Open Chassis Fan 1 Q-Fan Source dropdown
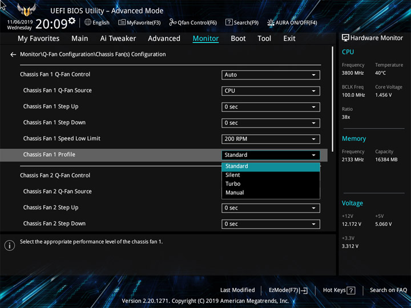The width and height of the screenshot is (411, 308). point(271,91)
